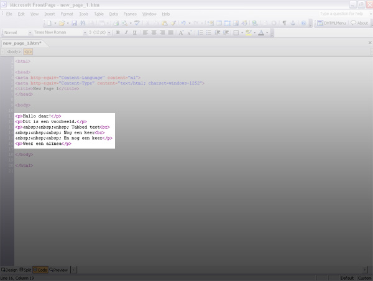Toggle Underline formatting
373x281 pixels.
tap(135, 32)
